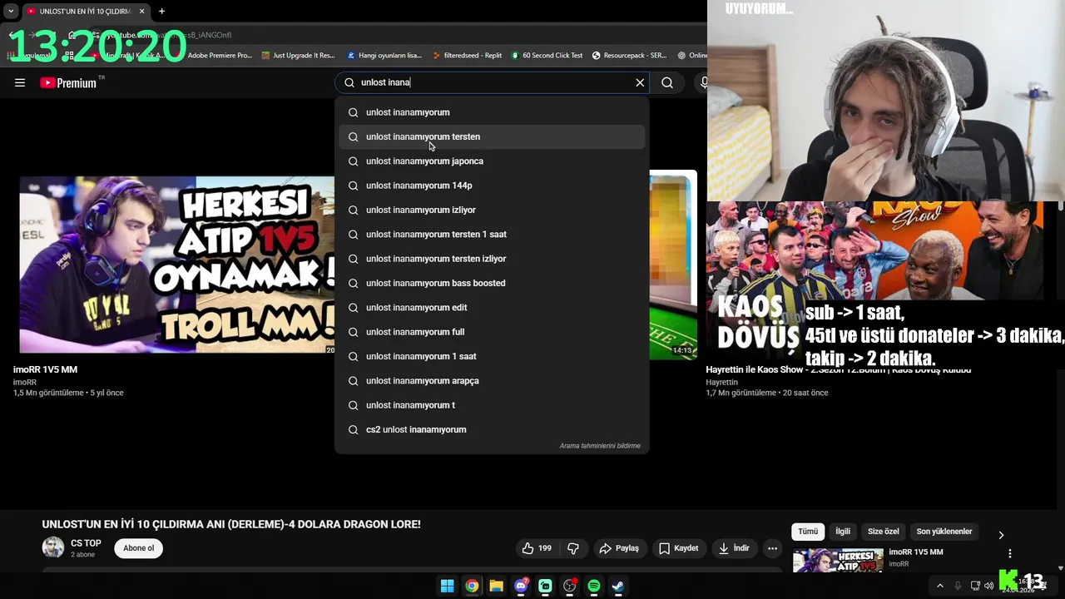Choose suggestion 'unlost inanamıyorum tersten 1 saat'
The height and width of the screenshot is (599, 1065).
pos(492,235)
